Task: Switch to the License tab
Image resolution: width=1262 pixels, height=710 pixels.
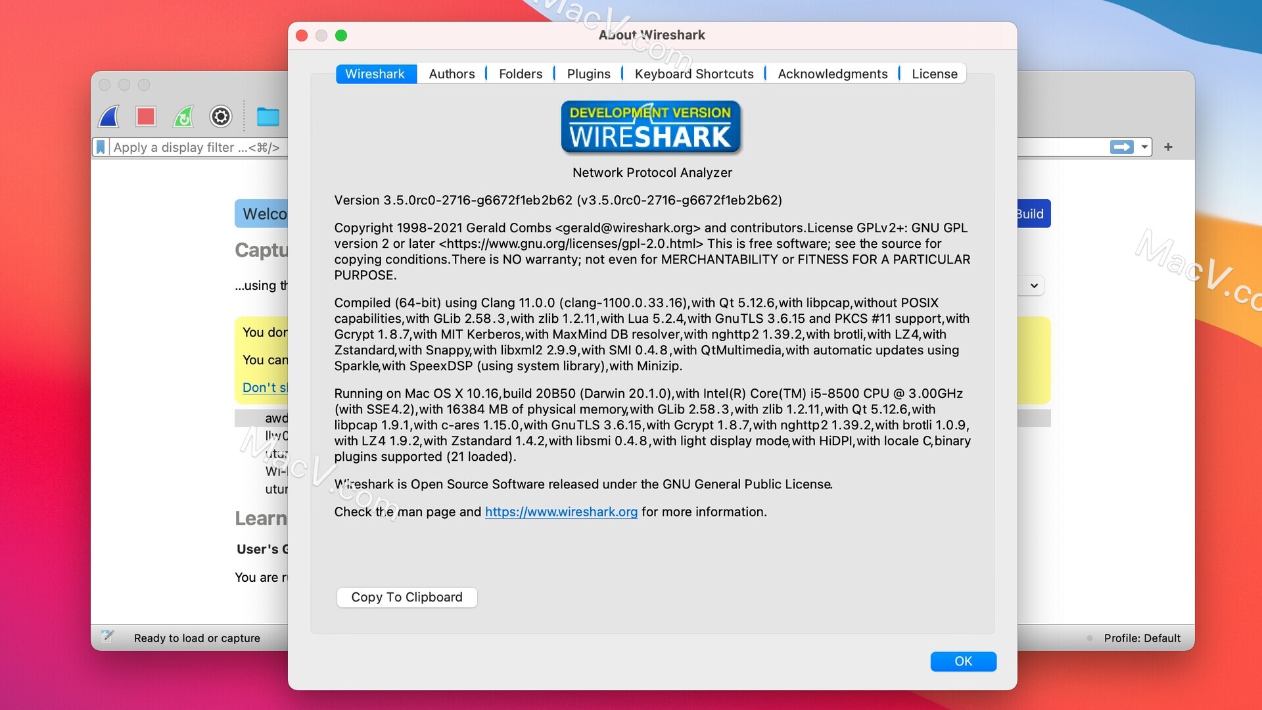Action: [x=935, y=74]
